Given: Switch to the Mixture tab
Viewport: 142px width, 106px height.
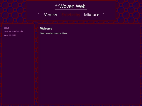Looking at the screenshot, I should point(92,15).
